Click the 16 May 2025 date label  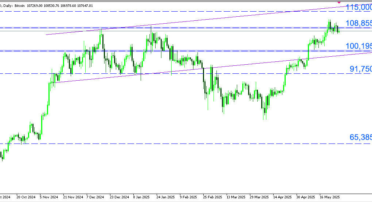329,197
